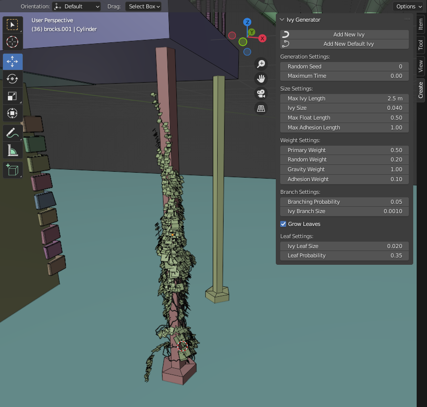Select the Annotate pencil tool
This screenshot has height=407, width=427.
click(12, 132)
